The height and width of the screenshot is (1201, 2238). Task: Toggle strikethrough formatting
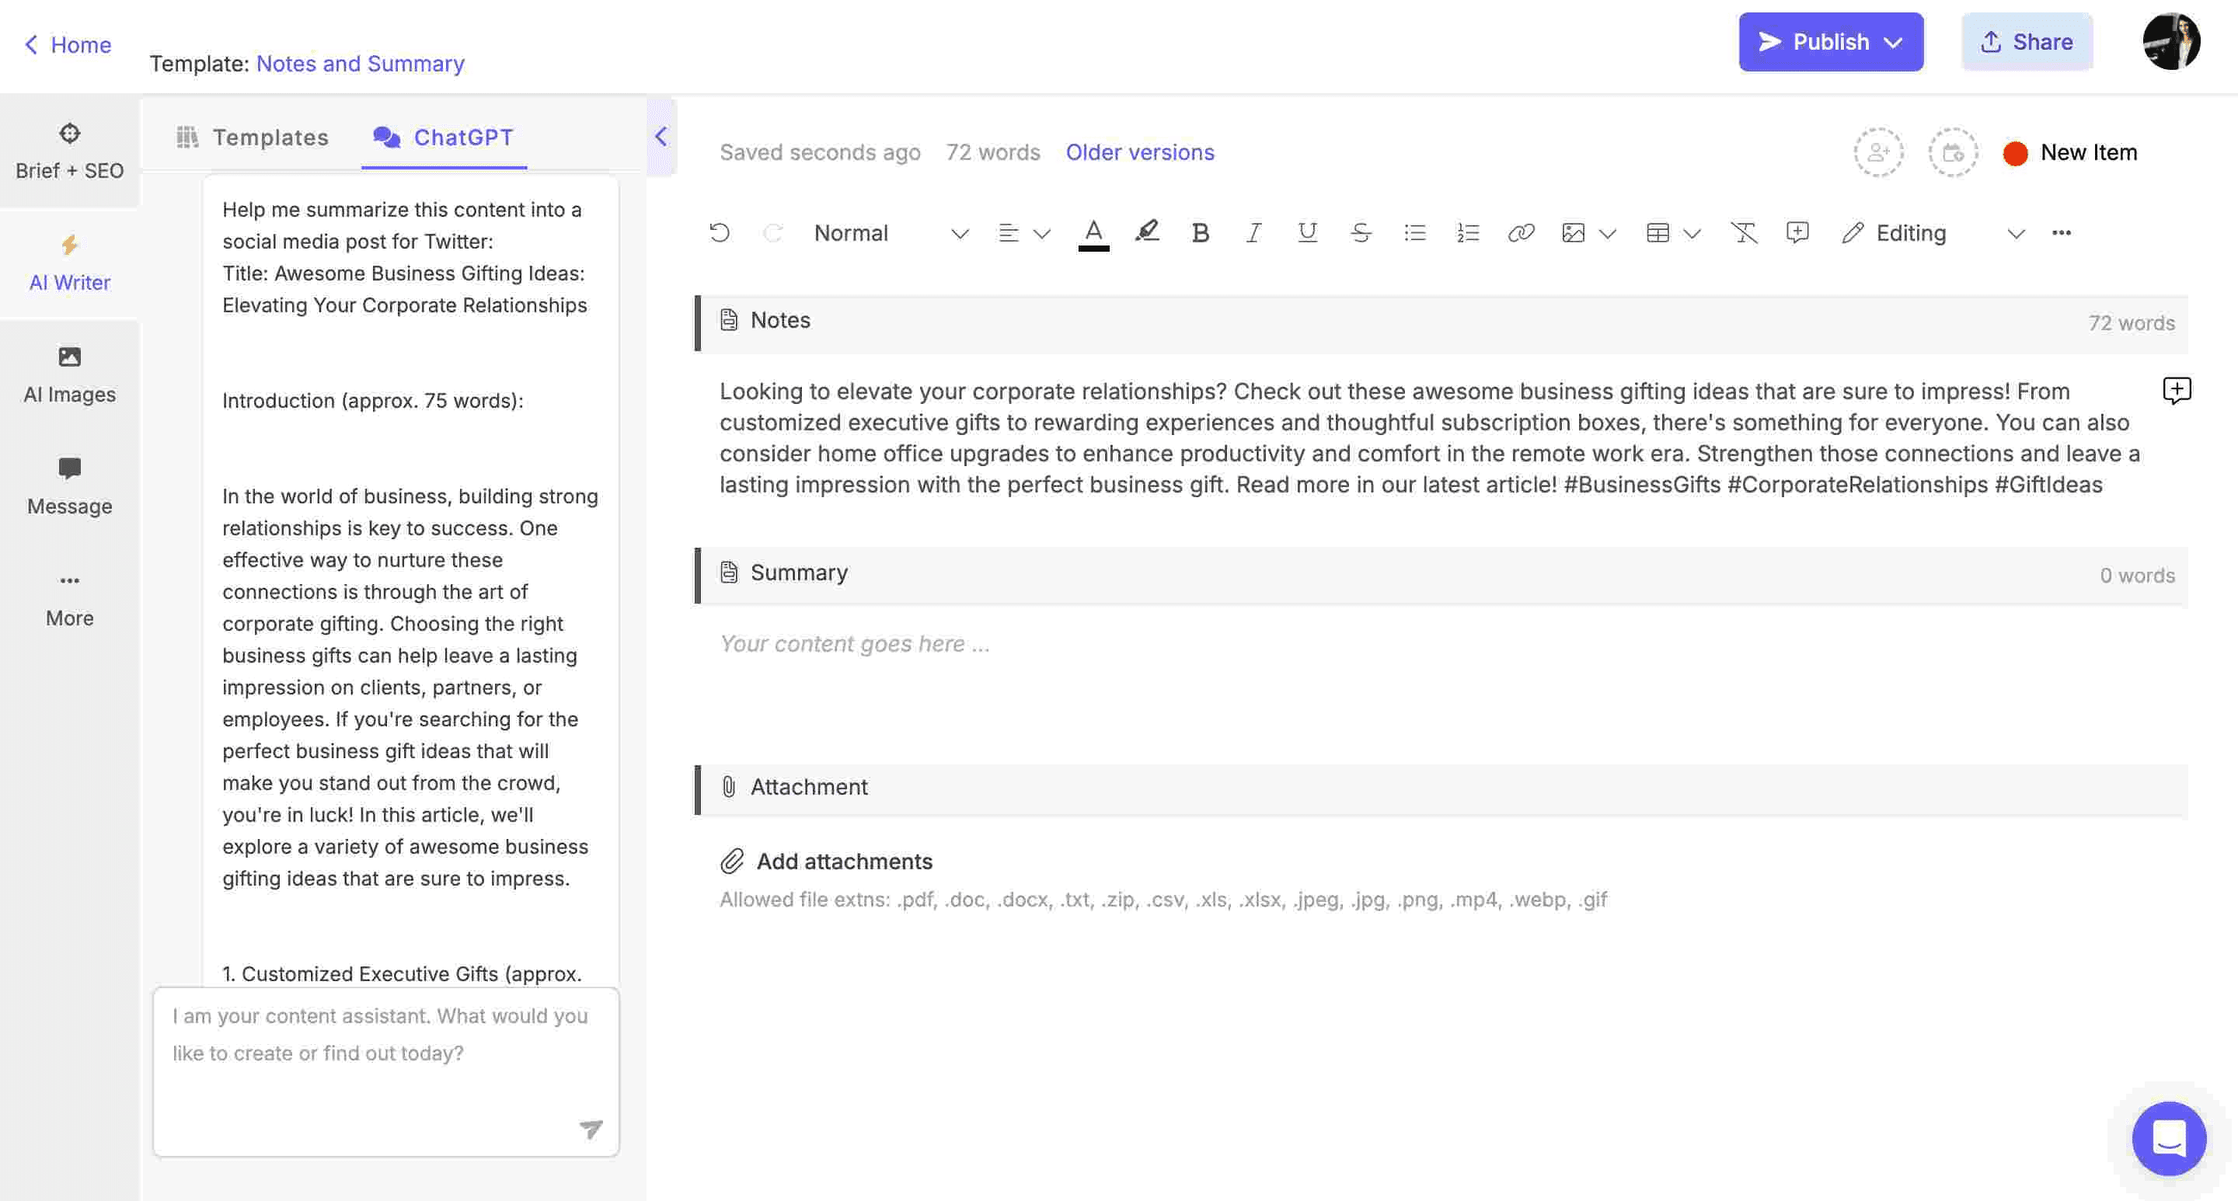coord(1361,233)
